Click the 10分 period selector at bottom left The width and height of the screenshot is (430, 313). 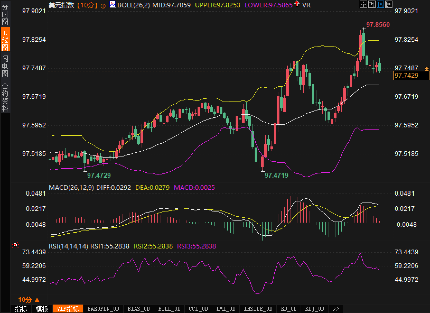coord(25,300)
